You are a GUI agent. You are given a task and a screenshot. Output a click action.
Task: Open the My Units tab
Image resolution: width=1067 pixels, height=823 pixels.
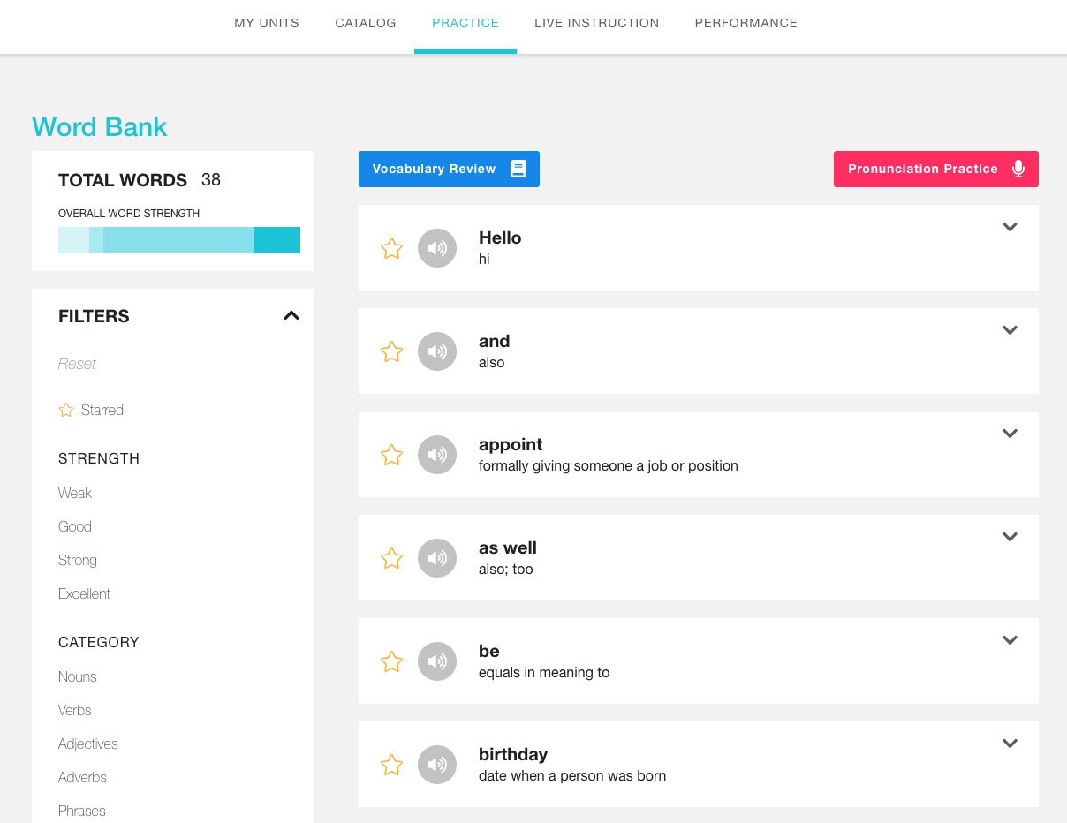tap(267, 23)
